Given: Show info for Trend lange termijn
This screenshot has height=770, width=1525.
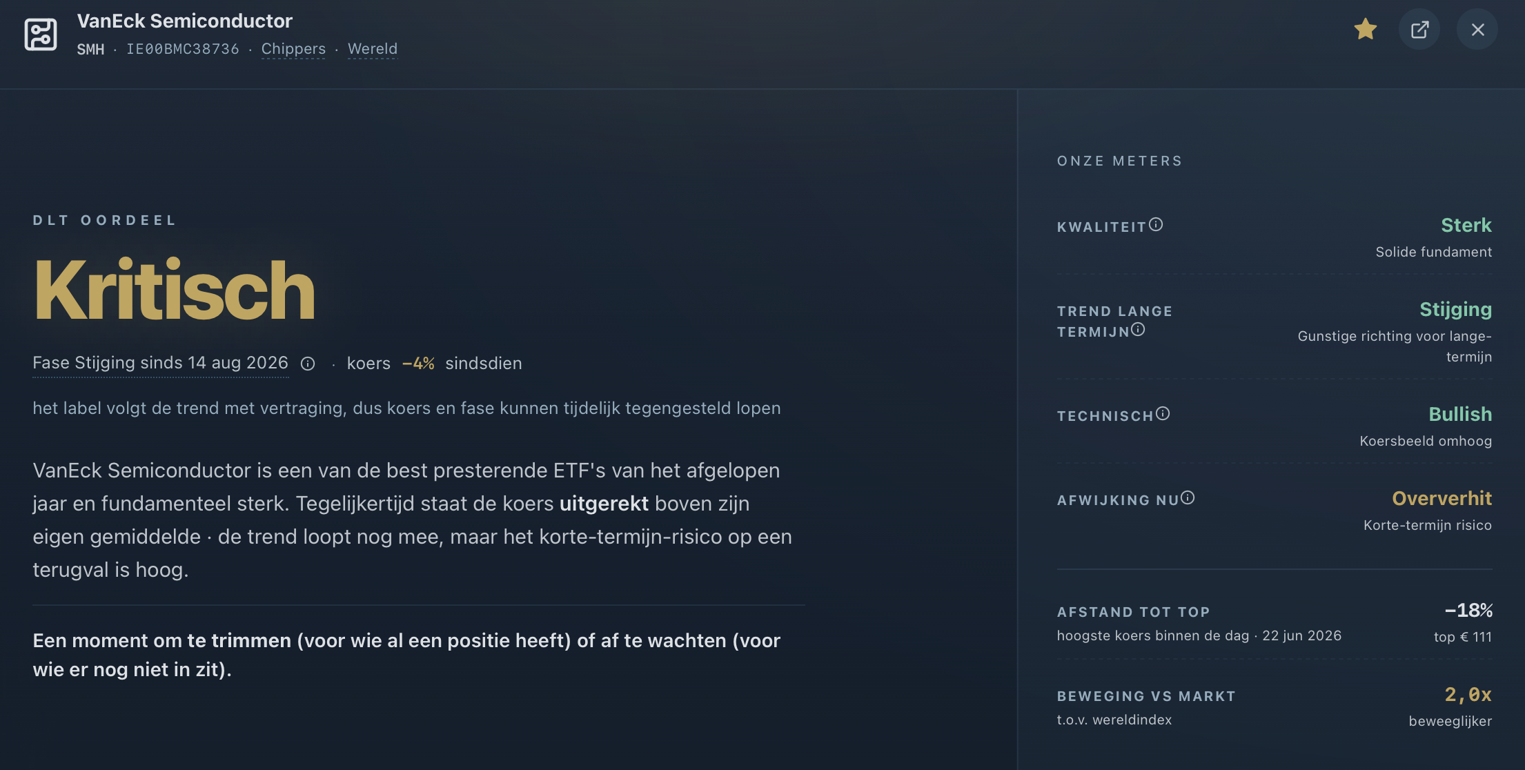Looking at the screenshot, I should [1138, 330].
